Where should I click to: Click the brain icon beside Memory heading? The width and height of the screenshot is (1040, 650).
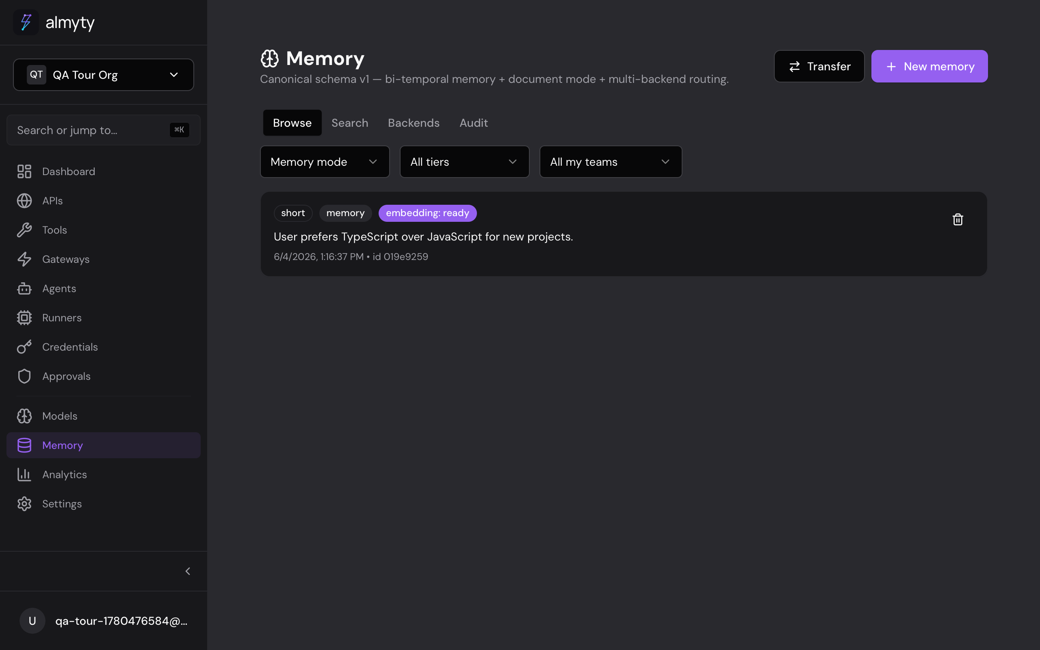coord(269,58)
